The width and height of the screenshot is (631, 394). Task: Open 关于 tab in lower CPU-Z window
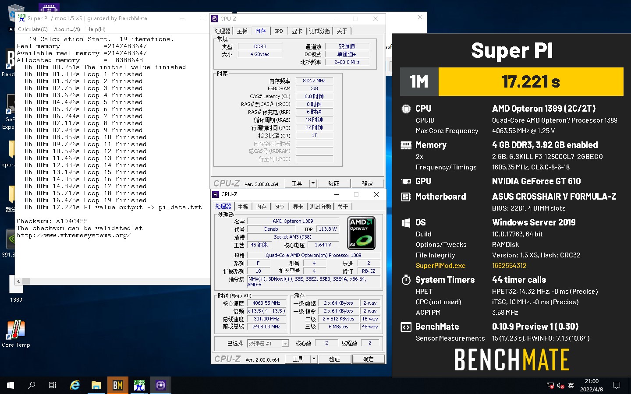(x=343, y=207)
